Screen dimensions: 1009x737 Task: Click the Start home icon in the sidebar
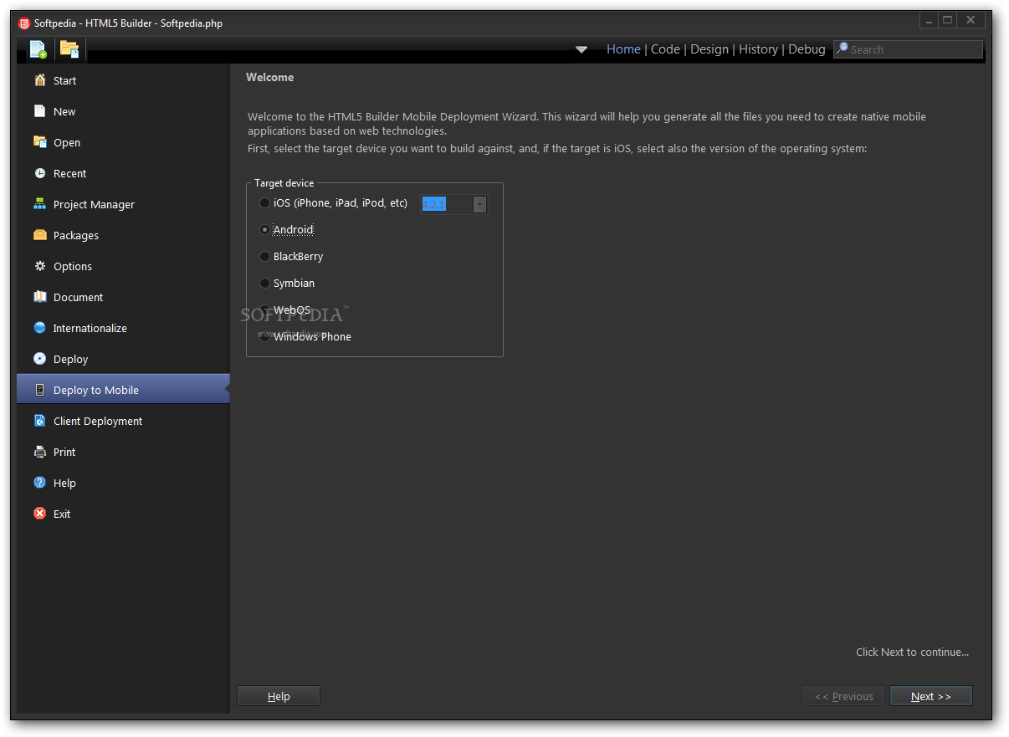point(39,80)
